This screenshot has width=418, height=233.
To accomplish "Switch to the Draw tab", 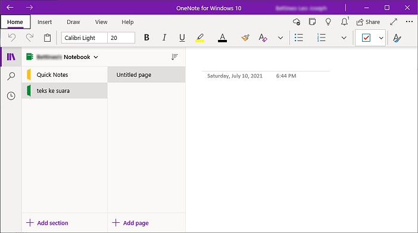I will point(73,22).
